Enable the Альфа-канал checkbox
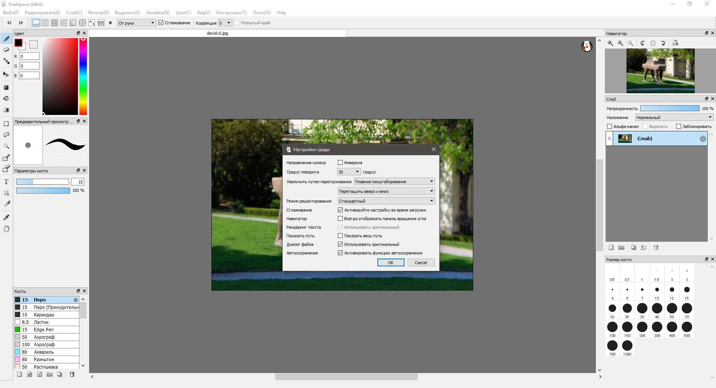716x388 pixels. click(x=610, y=126)
